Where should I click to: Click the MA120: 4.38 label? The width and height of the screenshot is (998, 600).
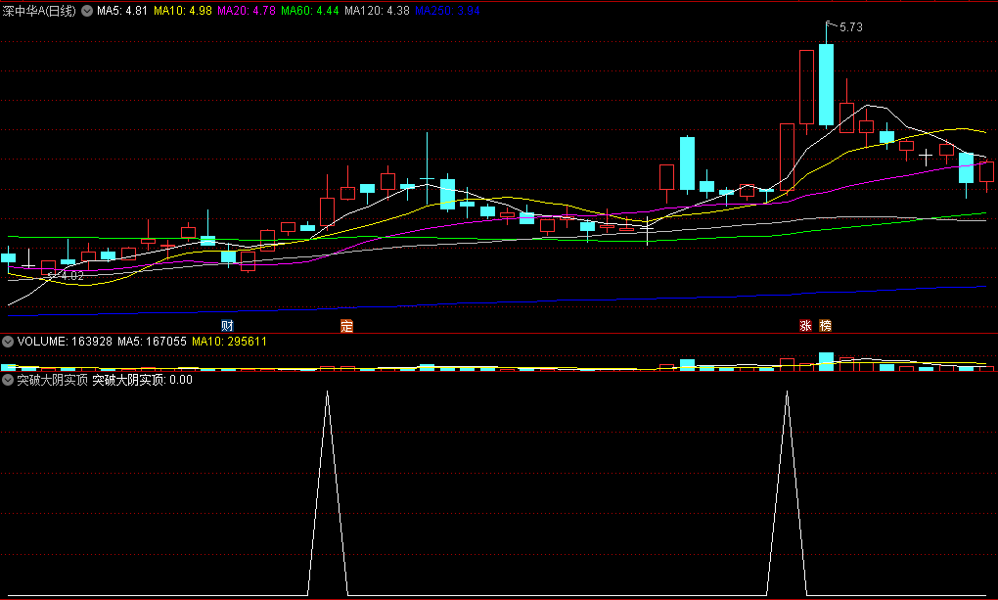coord(377,11)
